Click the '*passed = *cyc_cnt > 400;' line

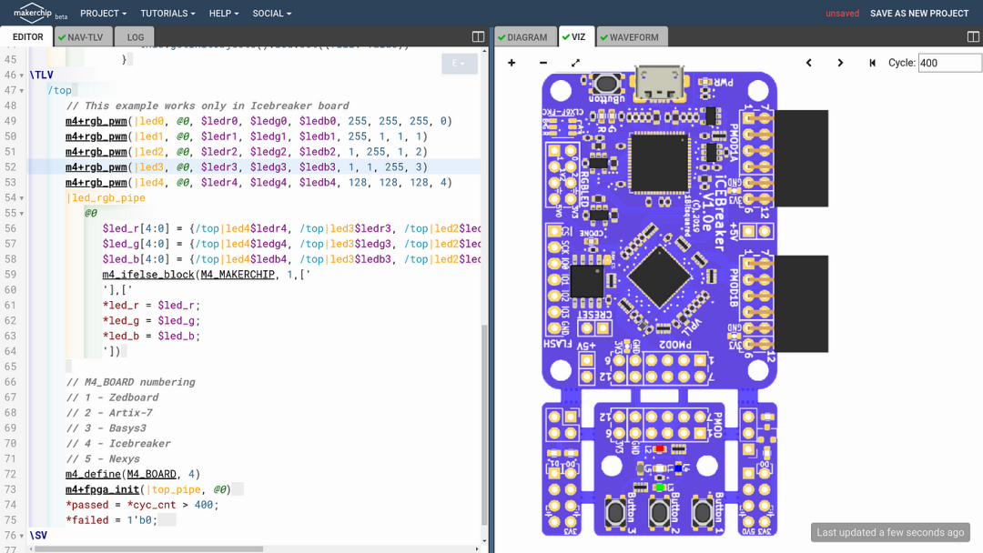142,505
